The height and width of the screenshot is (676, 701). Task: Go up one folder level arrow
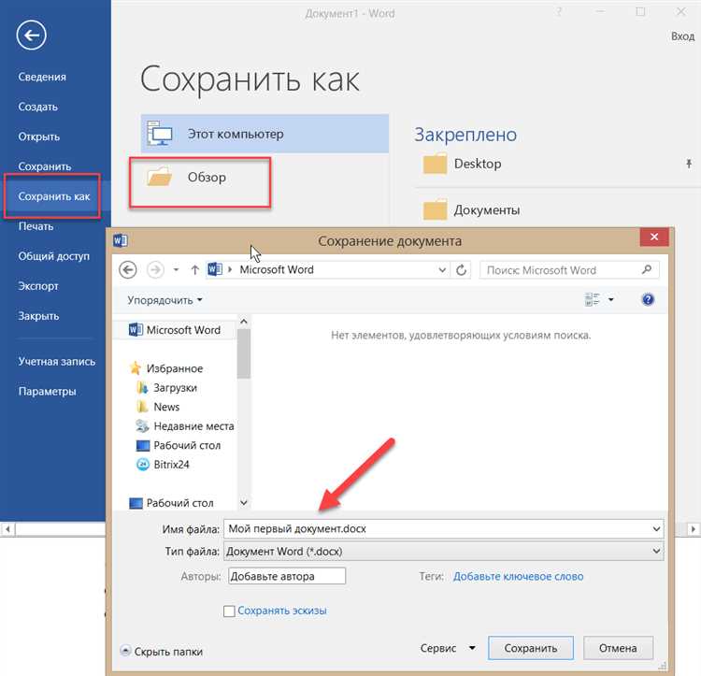[x=195, y=269]
